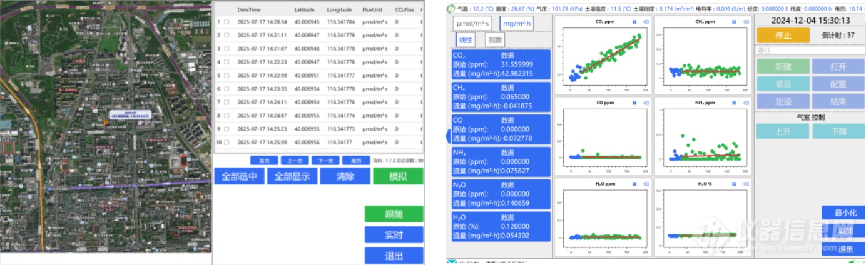Click the expand icon on the H₂O % chart
The width and height of the screenshot is (866, 265).
tap(735, 184)
